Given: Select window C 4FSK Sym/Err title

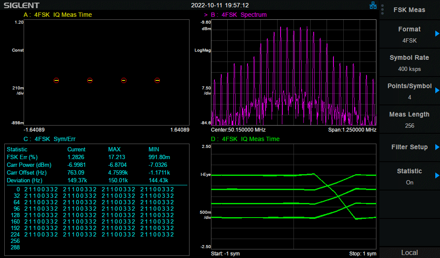Looking at the screenshot, I should (51, 139).
